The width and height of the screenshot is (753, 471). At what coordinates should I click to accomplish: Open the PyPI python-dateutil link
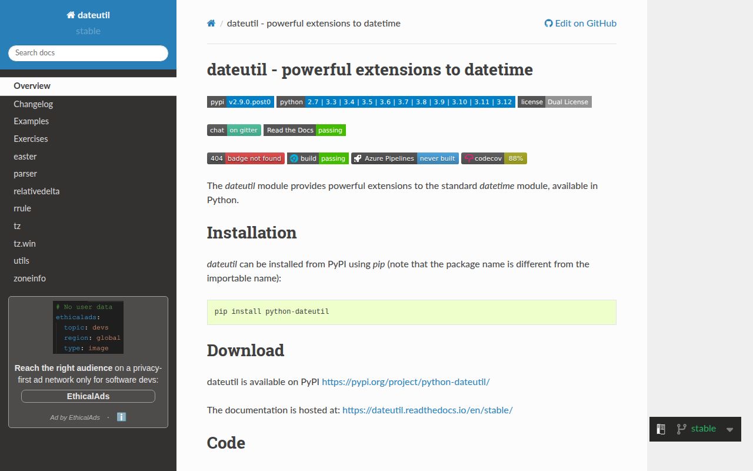tap(406, 382)
